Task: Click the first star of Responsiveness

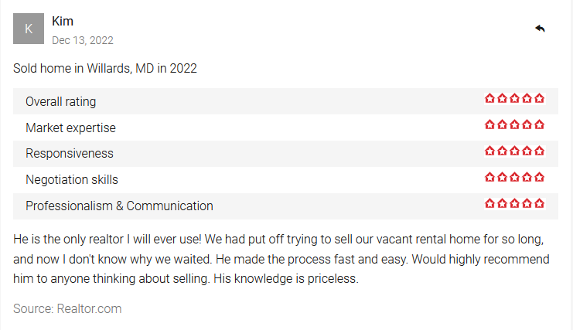Action: point(489,151)
